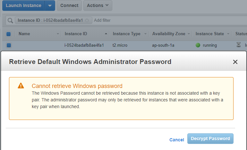Click the green running state indicator
The height and width of the screenshot is (150, 247).
[198, 45]
